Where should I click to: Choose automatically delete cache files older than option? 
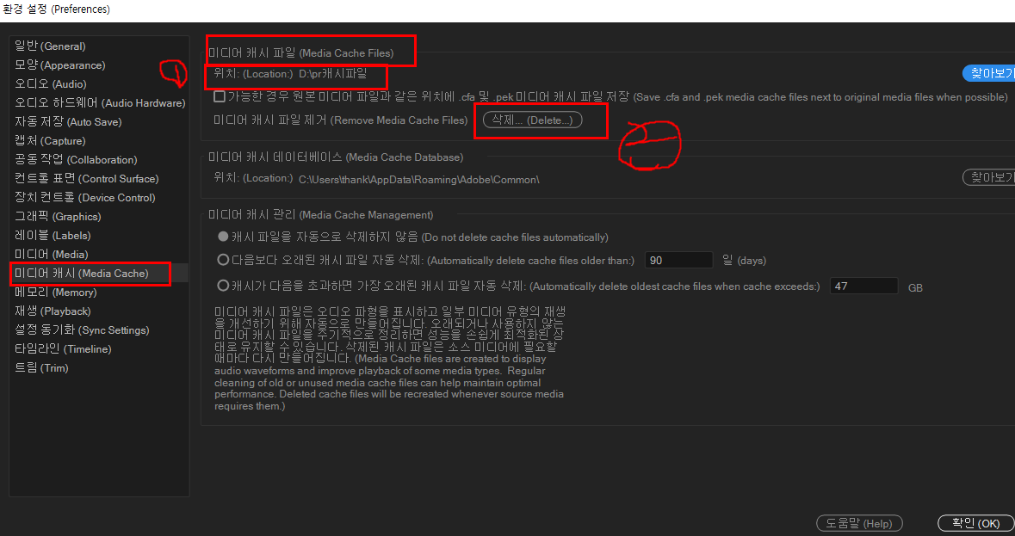pos(222,261)
